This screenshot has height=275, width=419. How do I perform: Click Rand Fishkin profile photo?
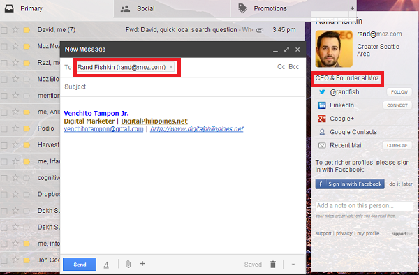[334, 49]
